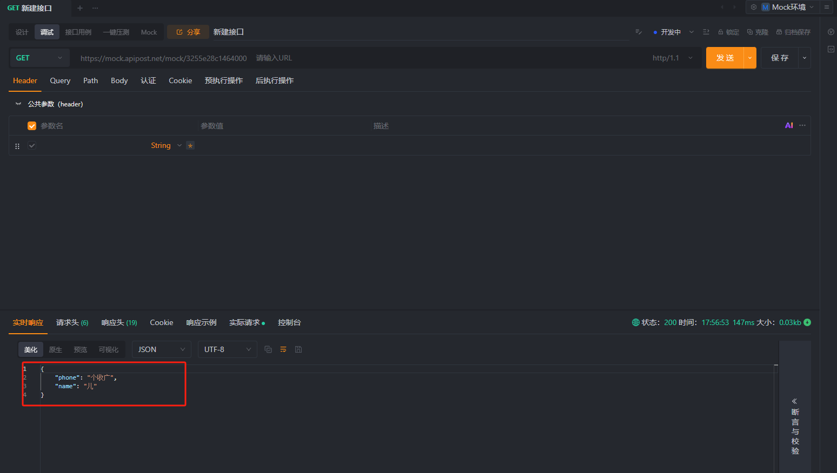Toggle the header row checkbox
The image size is (837, 473).
32,145
